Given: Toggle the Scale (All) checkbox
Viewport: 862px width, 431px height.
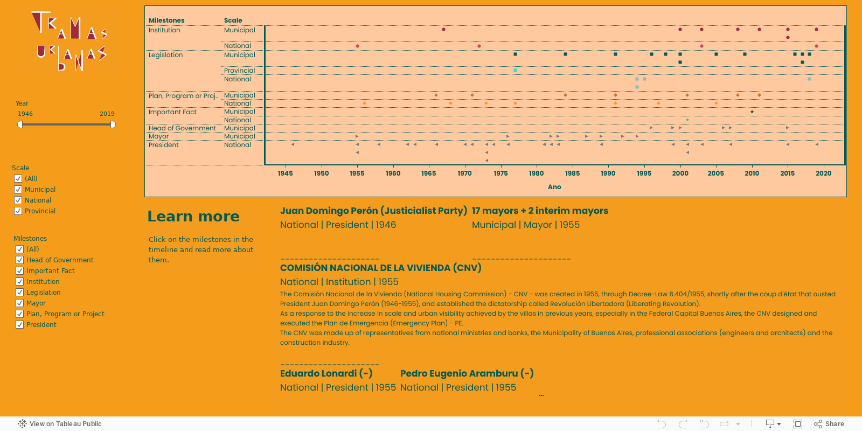Looking at the screenshot, I should click(18, 178).
